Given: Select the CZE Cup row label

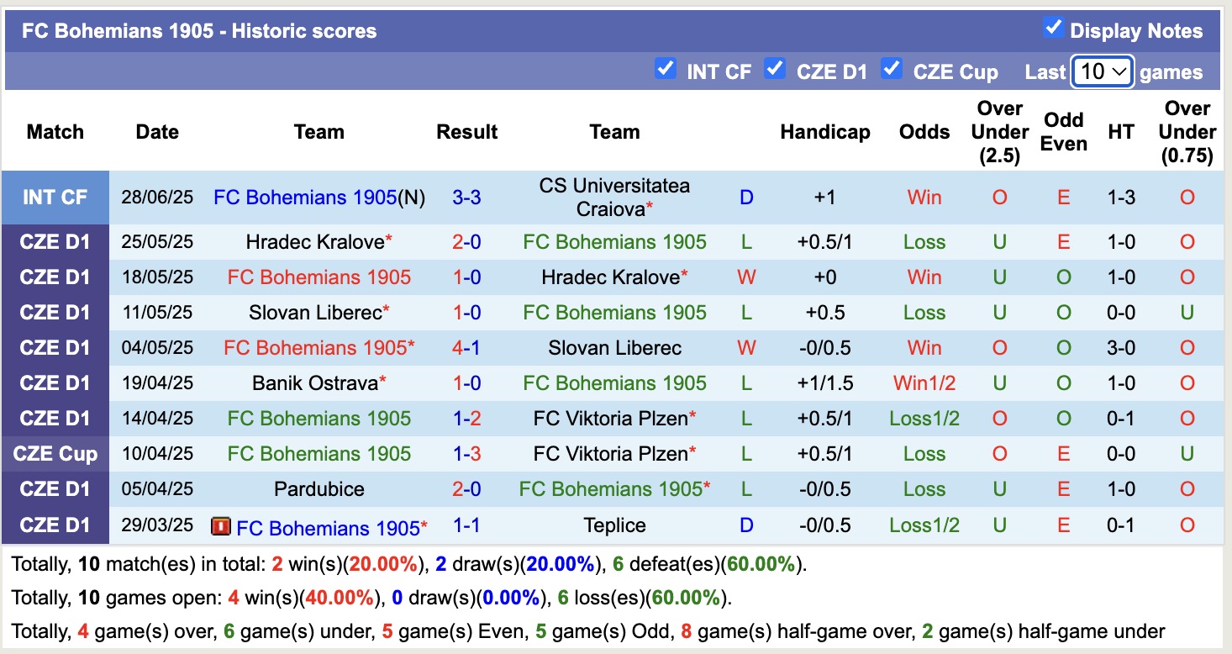Looking at the screenshot, I should [55, 453].
